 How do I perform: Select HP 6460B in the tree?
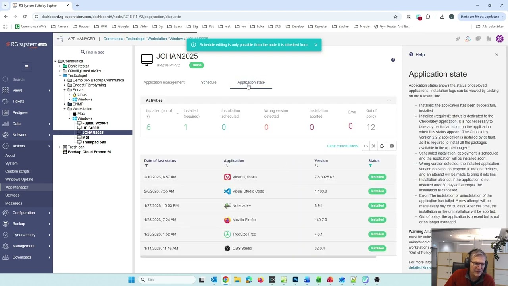point(90,128)
